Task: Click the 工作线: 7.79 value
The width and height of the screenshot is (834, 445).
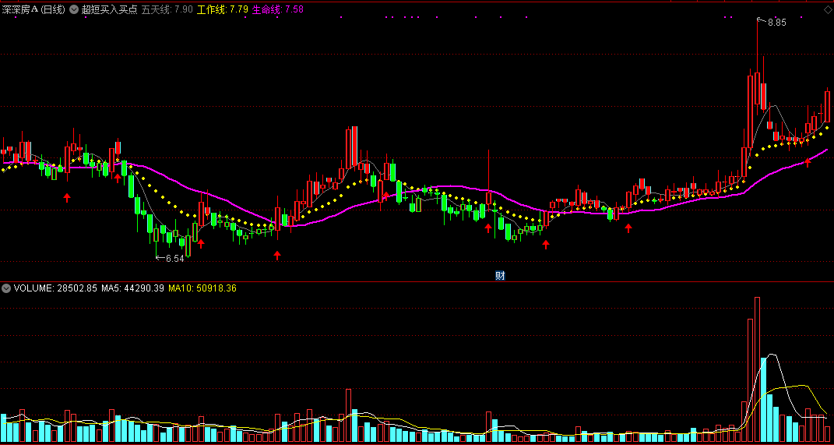Action: pyautogui.click(x=223, y=9)
